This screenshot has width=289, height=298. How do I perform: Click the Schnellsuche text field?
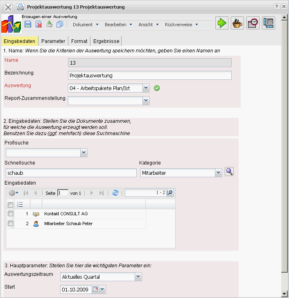click(x=70, y=173)
